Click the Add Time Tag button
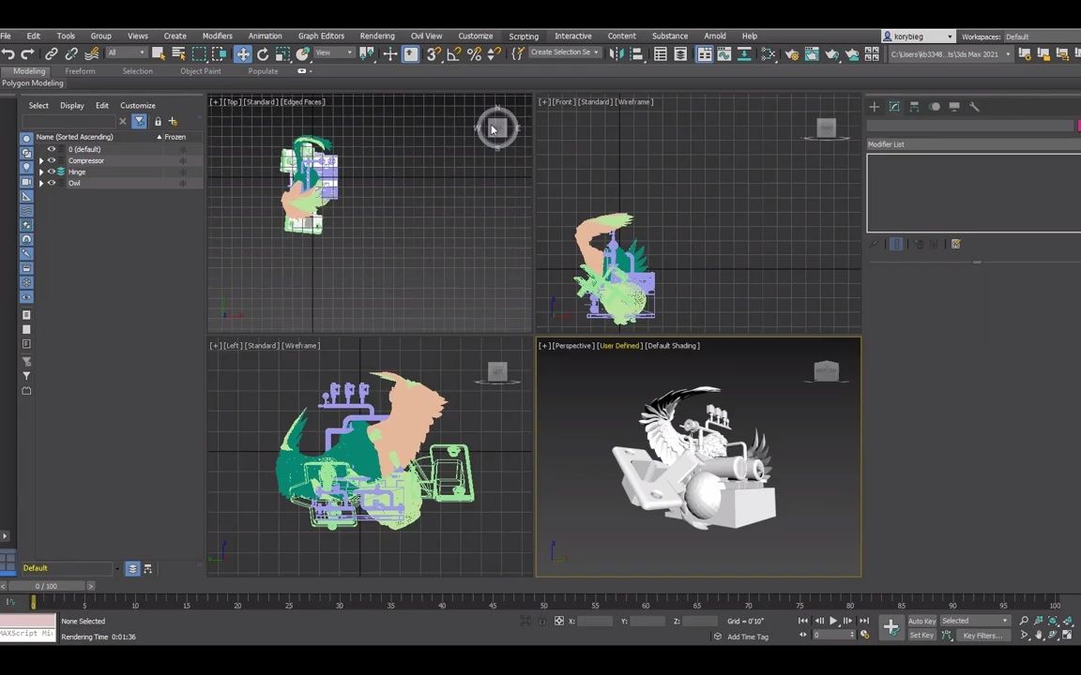The height and width of the screenshot is (675, 1081). click(x=748, y=637)
